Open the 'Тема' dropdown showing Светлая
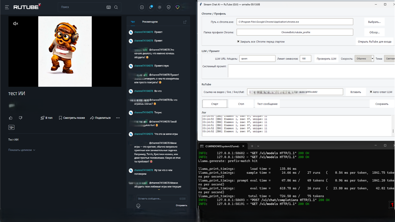Screen dimensions: 395x222 point(389,59)
